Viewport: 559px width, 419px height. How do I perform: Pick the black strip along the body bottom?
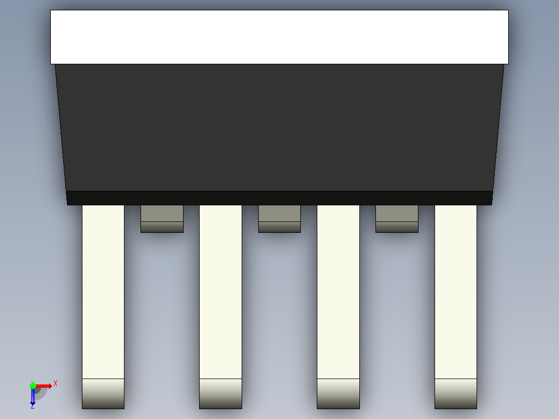(x=279, y=198)
